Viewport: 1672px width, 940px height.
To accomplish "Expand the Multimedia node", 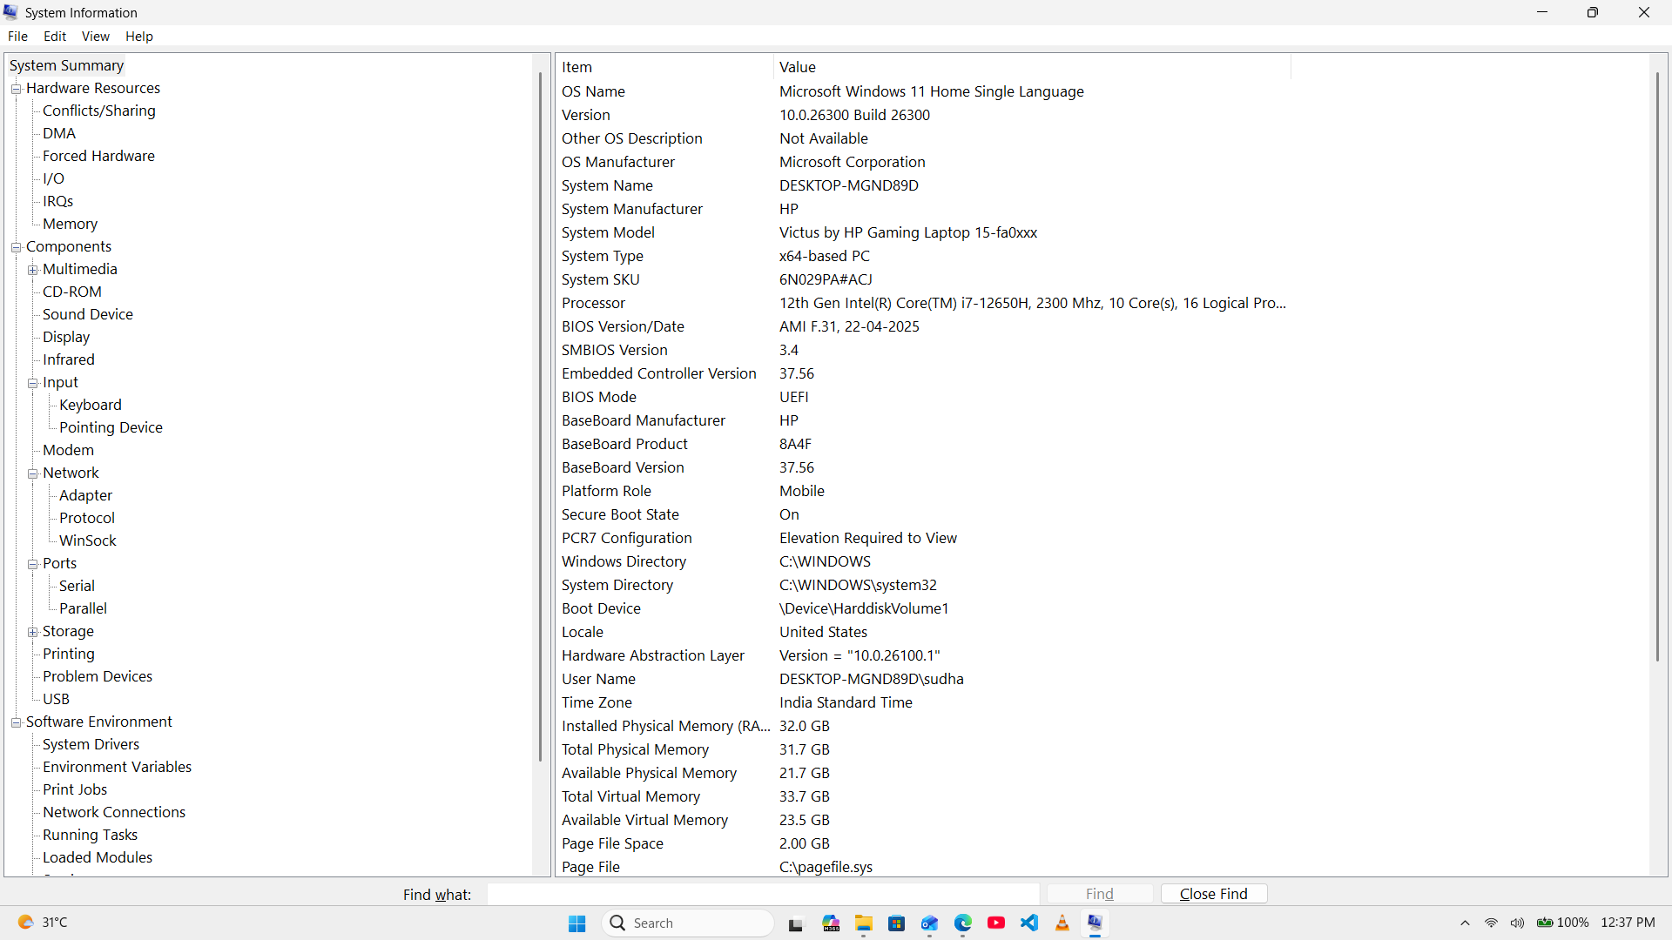I will (32, 270).
